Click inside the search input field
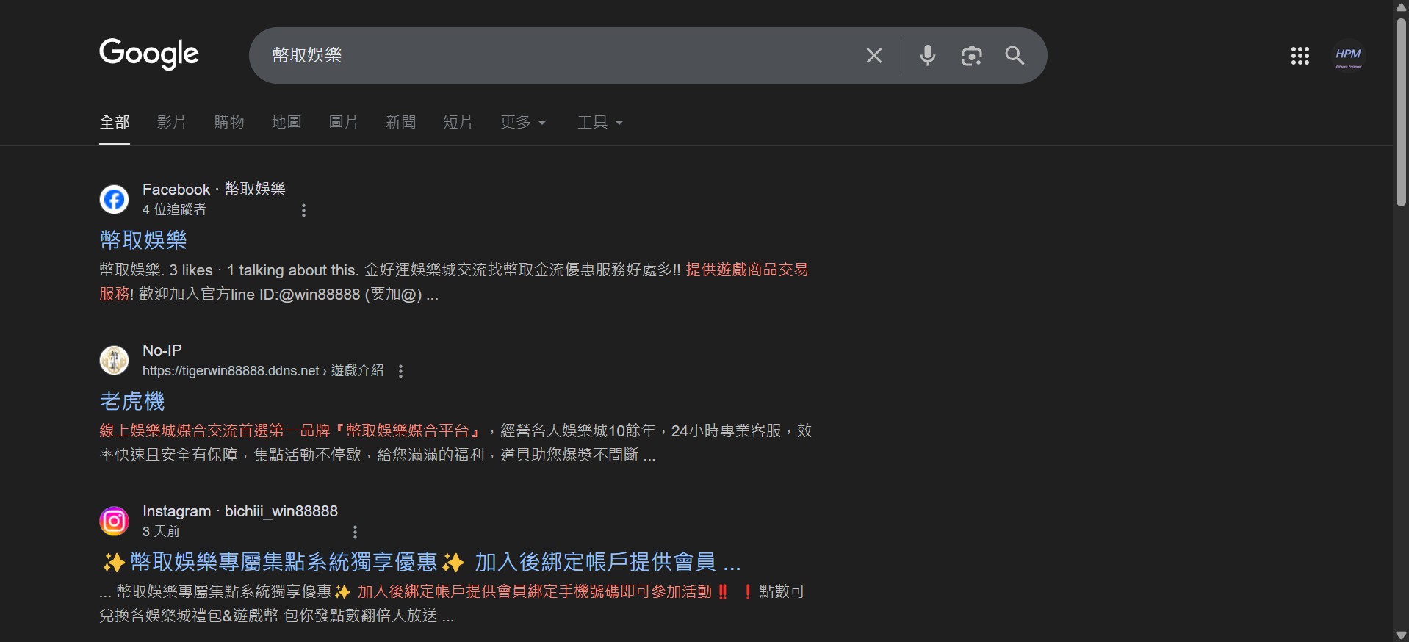The width and height of the screenshot is (1409, 642). point(558,56)
